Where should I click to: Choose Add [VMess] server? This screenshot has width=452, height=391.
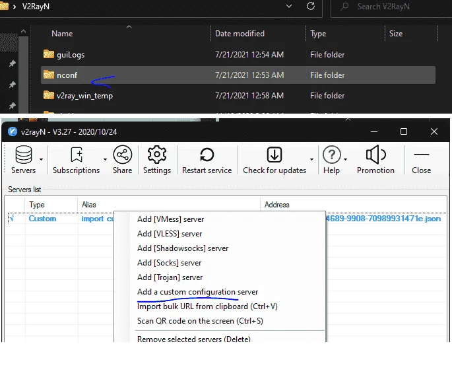click(x=171, y=219)
